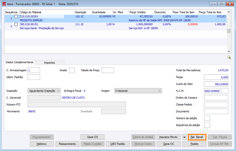This screenshot has width=236, height=151.
Task: Click operation cell 111.1S
Action: click(79, 24)
